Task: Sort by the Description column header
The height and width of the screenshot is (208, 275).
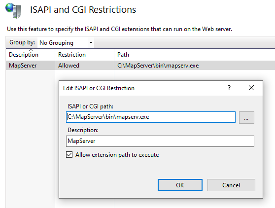Action: click(x=31, y=55)
